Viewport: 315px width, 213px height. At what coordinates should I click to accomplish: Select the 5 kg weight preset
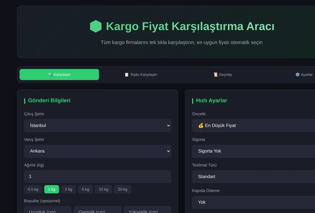pos(85,189)
